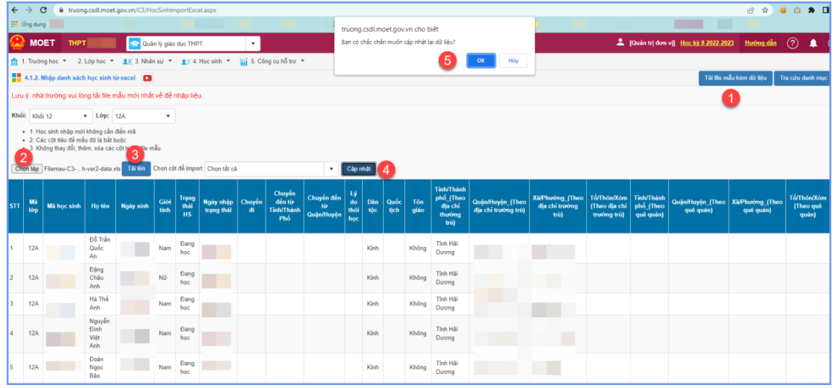Open the help question mark icon
Screen dimensions: 838x388
pos(793,43)
